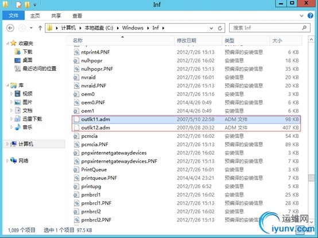The height and width of the screenshot is (238, 318).
Task: Select the 视频 library icon
Action: (18, 94)
